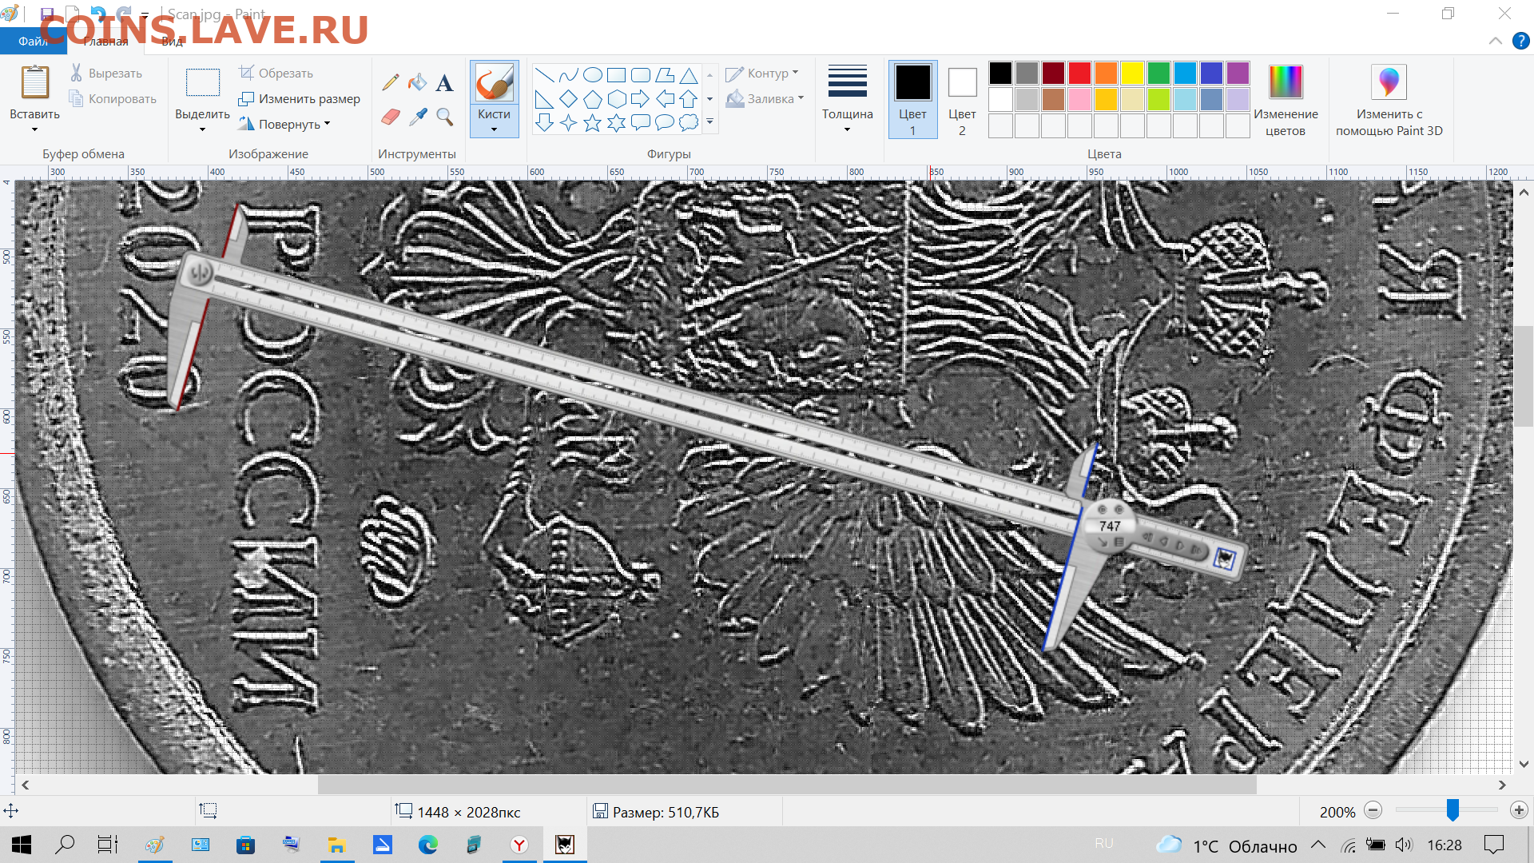Select the Fill with color bucket tool

(x=417, y=82)
